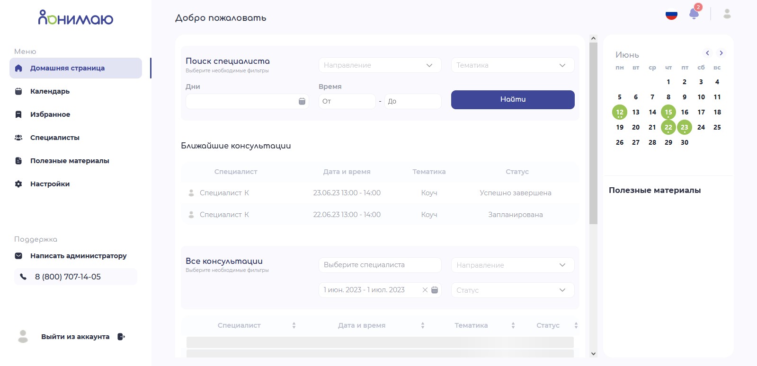Click the Написать администратору link
This screenshot has height=366, width=757.
78,256
